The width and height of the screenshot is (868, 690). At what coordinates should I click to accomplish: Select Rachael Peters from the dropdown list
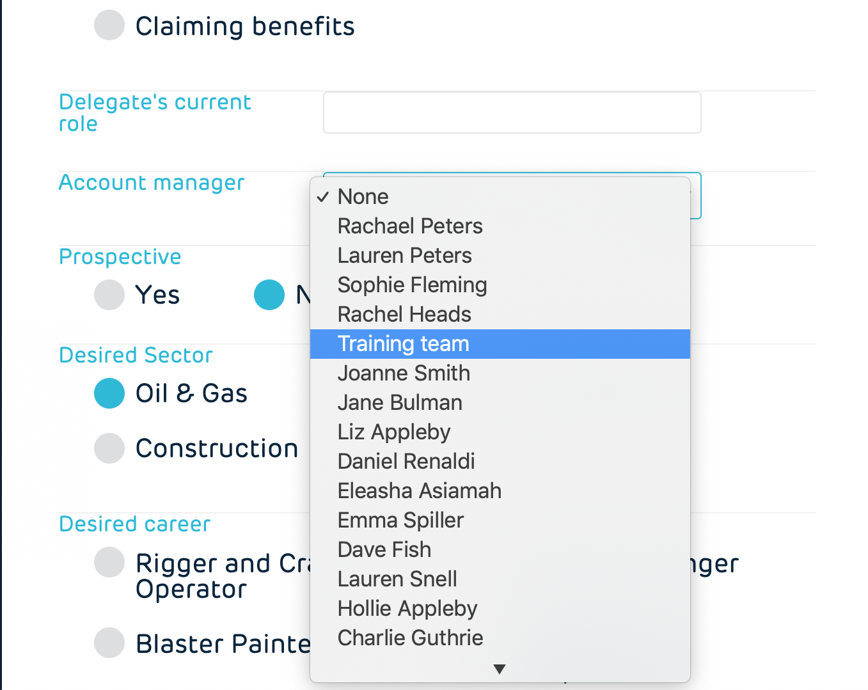(410, 226)
